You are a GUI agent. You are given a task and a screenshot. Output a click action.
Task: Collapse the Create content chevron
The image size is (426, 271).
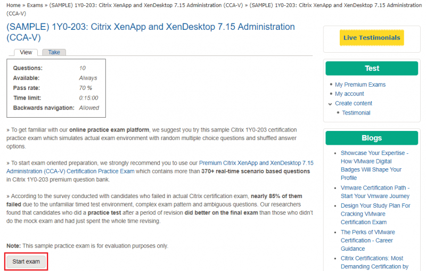coord(330,104)
